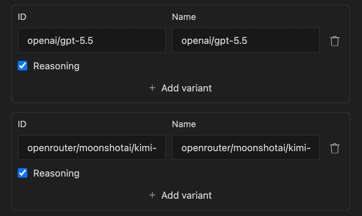Image resolution: width=362 pixels, height=216 pixels.
Task: Delete the openai/gpt-5.5 model entry
Action: point(334,41)
